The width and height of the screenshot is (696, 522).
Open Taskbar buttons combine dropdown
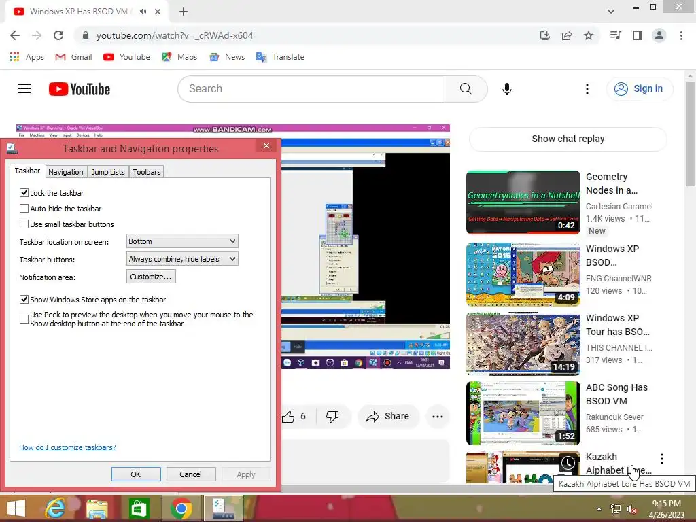pos(182,259)
